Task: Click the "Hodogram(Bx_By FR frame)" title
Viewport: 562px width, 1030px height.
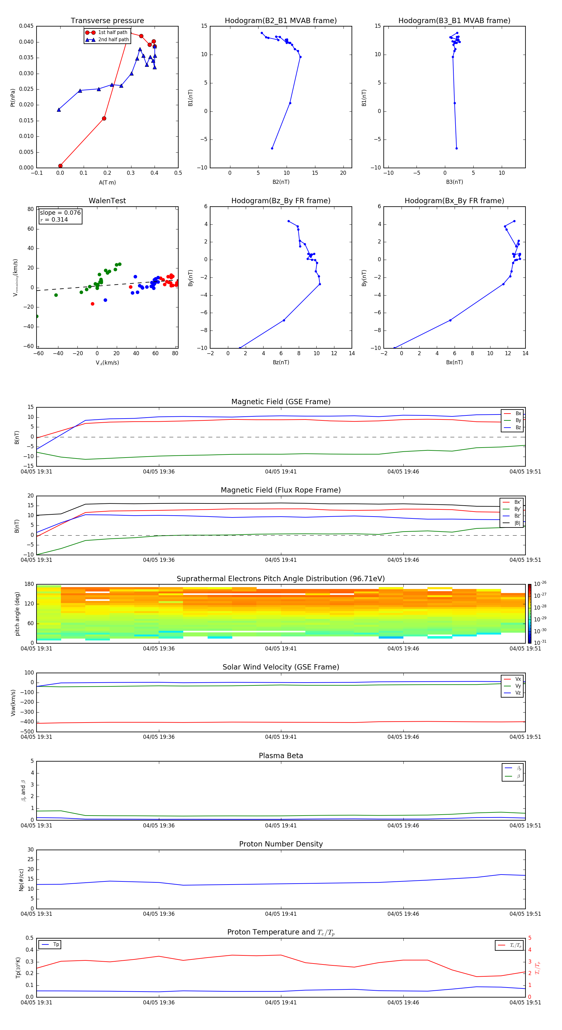Action: 454,201
